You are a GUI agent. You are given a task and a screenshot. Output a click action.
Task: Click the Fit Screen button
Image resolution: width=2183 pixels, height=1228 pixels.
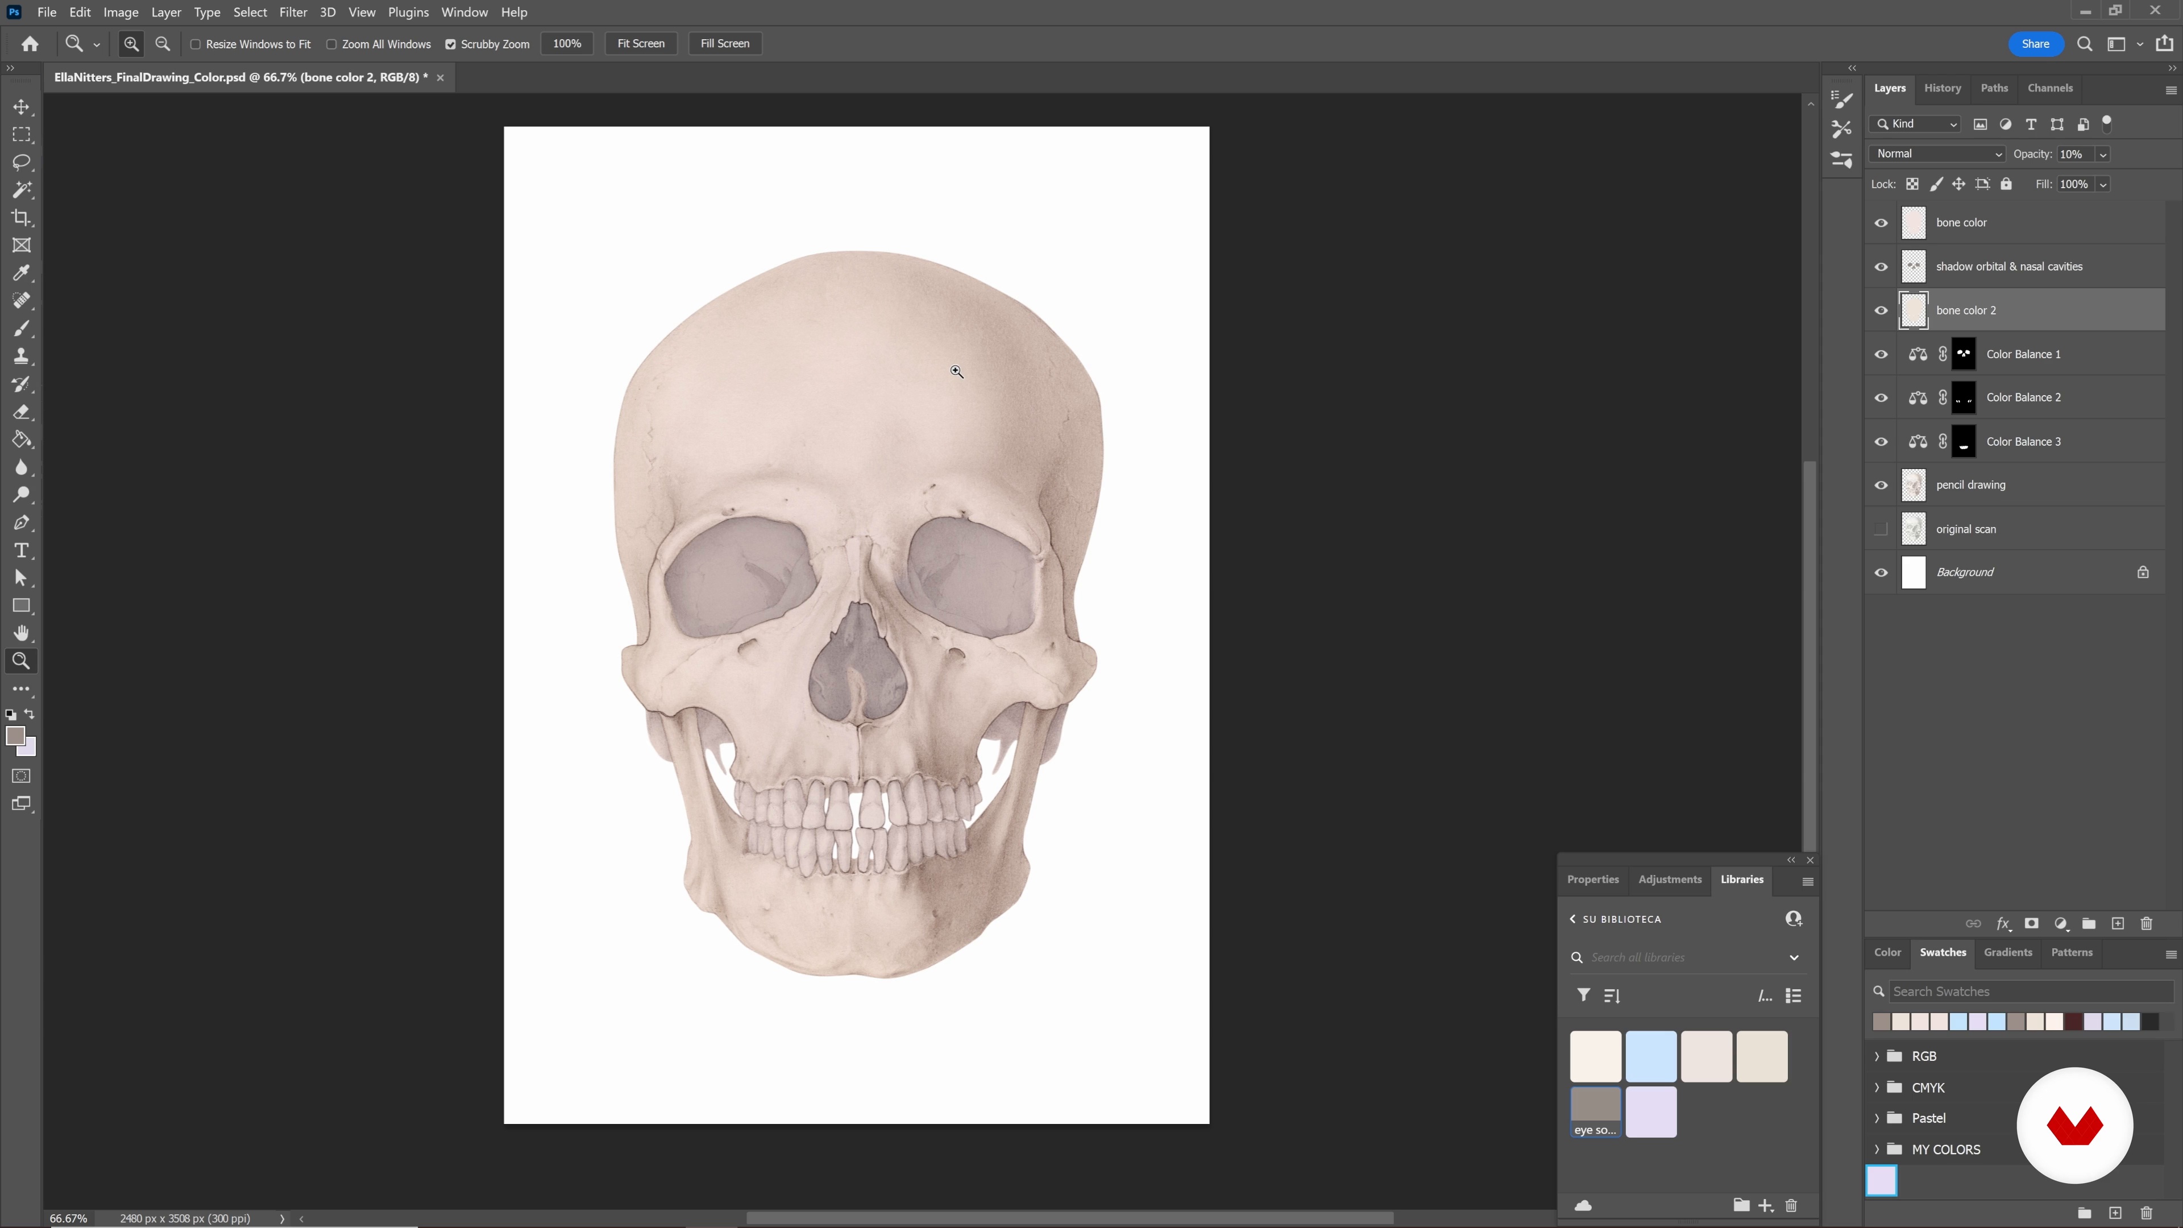[x=641, y=44]
